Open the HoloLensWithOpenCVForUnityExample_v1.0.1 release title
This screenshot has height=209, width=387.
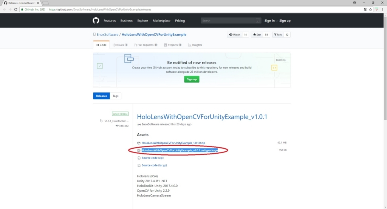pos(202,117)
